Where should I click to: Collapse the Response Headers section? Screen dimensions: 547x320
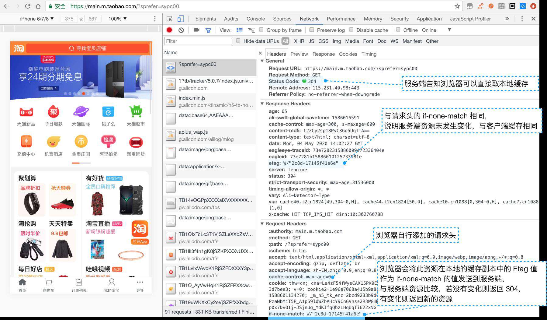[x=262, y=104]
